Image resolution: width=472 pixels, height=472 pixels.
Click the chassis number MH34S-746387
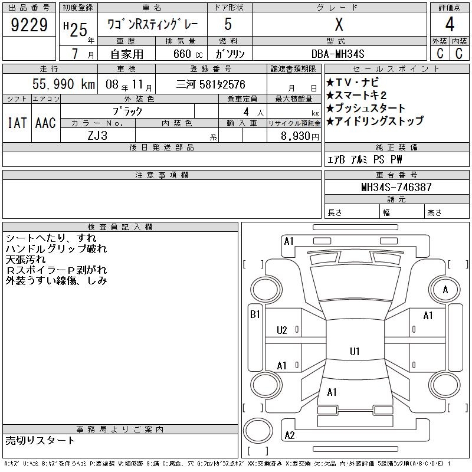point(396,187)
